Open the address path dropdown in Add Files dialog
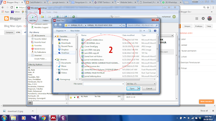The height and width of the screenshot is (121, 216). point(120,26)
